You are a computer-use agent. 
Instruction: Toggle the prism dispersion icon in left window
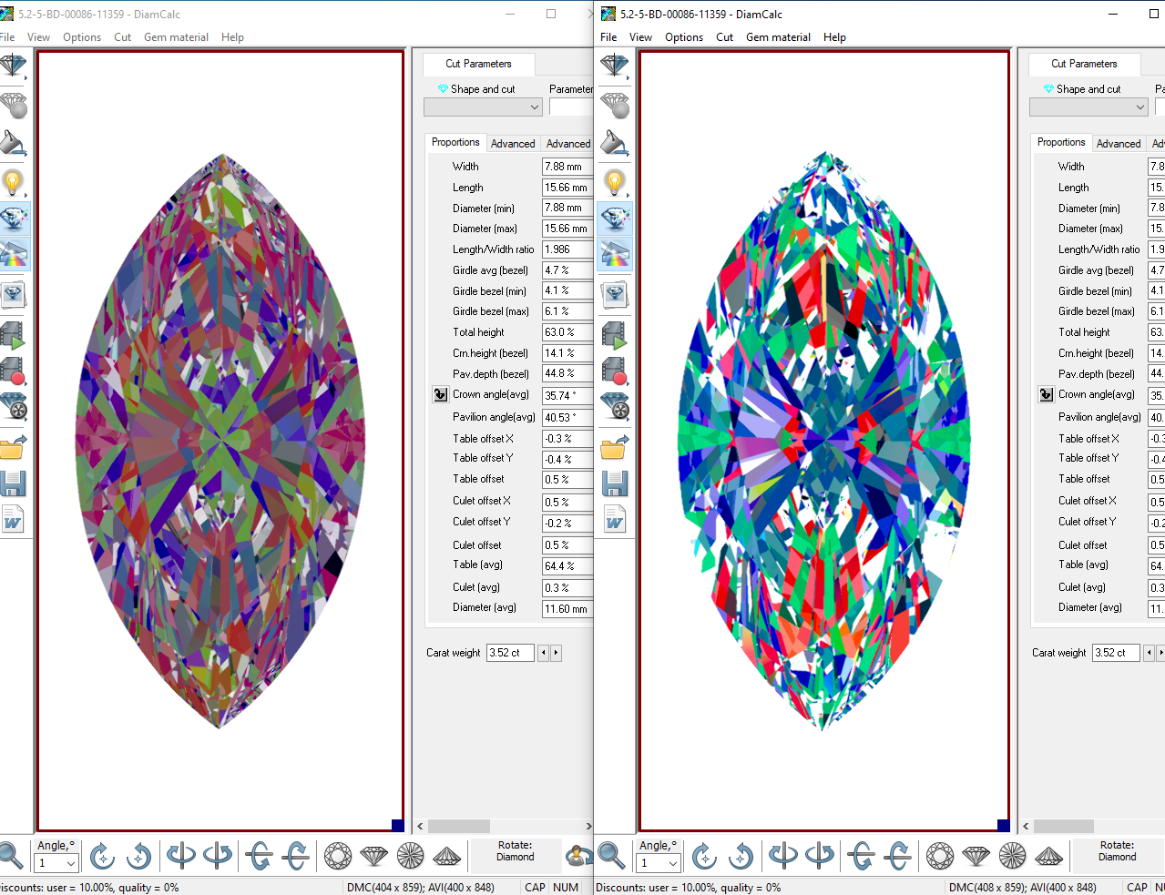coord(15,255)
